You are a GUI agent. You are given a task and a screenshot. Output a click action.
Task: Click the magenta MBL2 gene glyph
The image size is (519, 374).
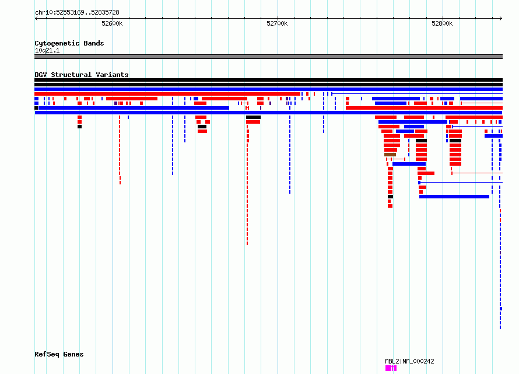[391, 368]
